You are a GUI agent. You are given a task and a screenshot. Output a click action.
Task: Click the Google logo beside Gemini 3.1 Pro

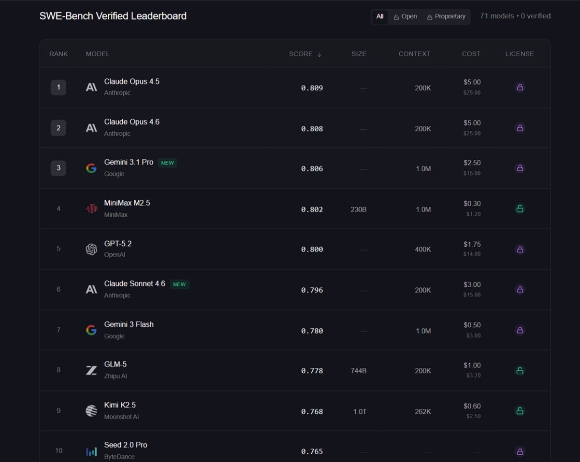(x=91, y=168)
